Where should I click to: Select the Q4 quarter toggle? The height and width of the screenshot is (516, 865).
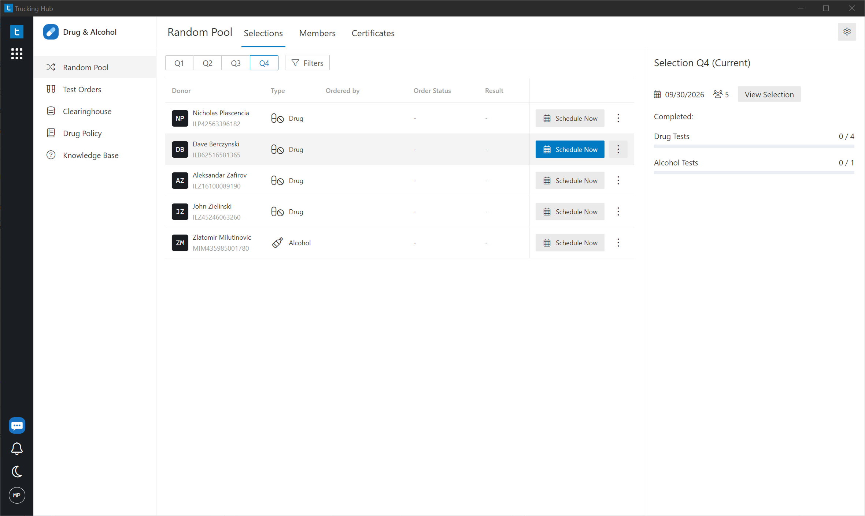[x=264, y=63]
